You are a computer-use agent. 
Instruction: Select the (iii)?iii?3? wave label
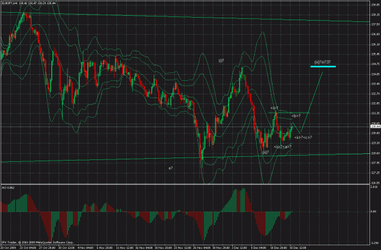coord(322,62)
